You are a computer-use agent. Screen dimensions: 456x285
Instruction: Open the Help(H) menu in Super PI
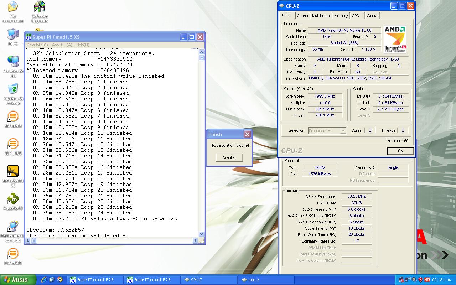click(x=83, y=45)
